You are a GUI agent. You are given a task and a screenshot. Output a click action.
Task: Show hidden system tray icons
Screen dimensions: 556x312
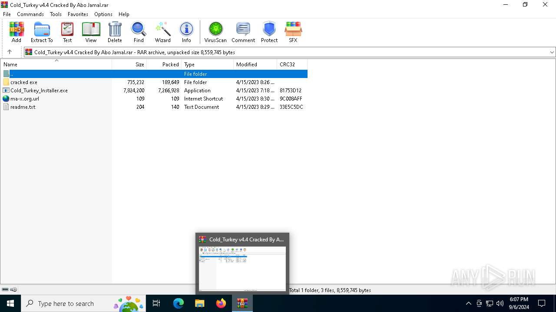[x=468, y=303]
